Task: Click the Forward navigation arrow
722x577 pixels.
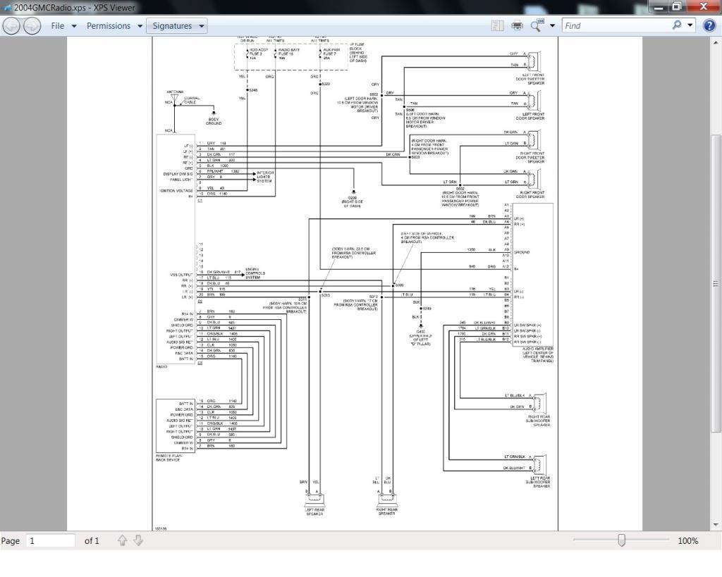Action: point(32,26)
